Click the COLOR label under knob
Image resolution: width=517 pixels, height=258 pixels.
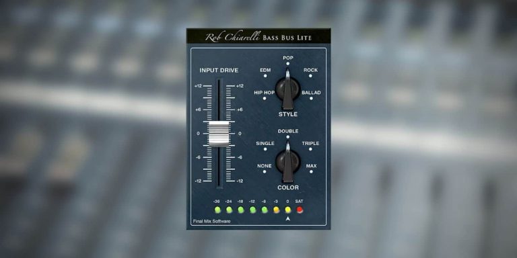(x=288, y=187)
